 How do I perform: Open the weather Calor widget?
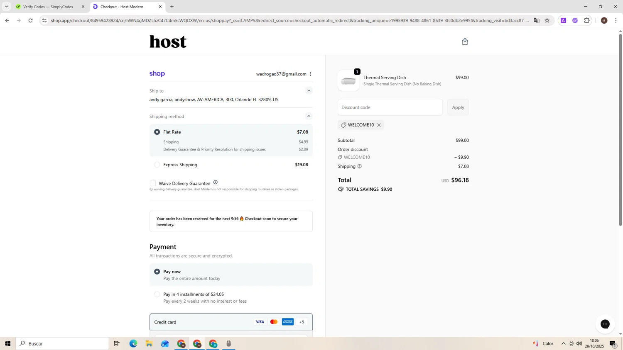[x=543, y=343]
